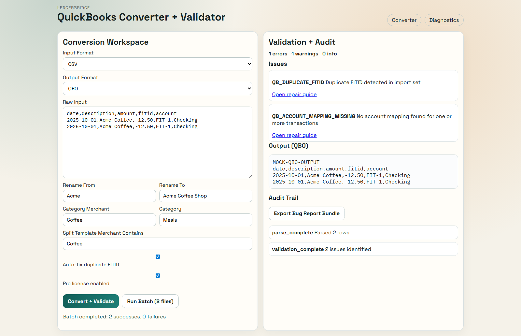Run Batch on the 2 files
The height and width of the screenshot is (336, 521).
click(150, 301)
